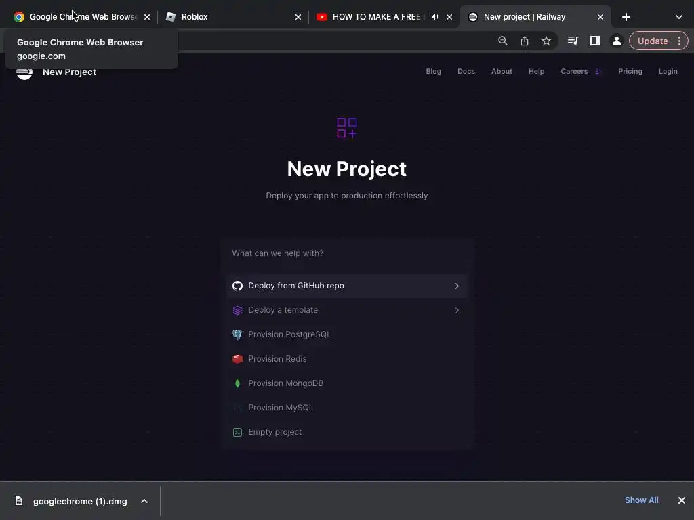Click the 'New Project' main heading

[346, 169]
